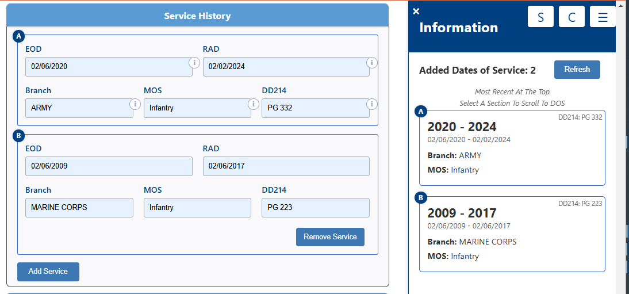Open the hamburger menu in the Information header

(603, 17)
